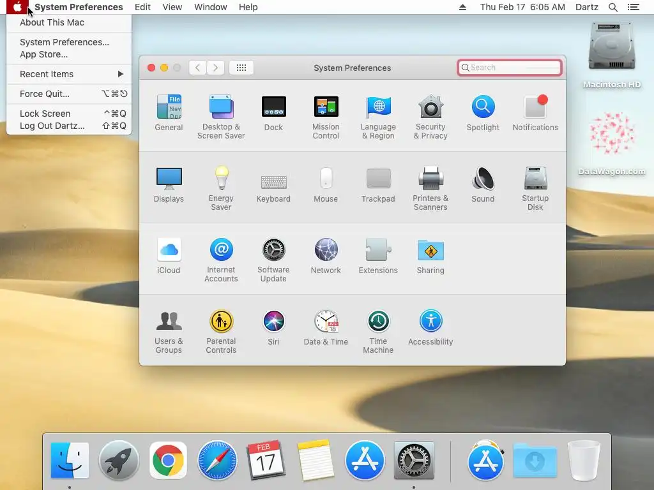This screenshot has height=490, width=654.
Task: Open the Startup Disk pane
Action: [535, 188]
